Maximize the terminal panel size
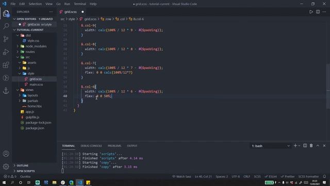Screen dimensions: 330x186 click(x=318, y=146)
